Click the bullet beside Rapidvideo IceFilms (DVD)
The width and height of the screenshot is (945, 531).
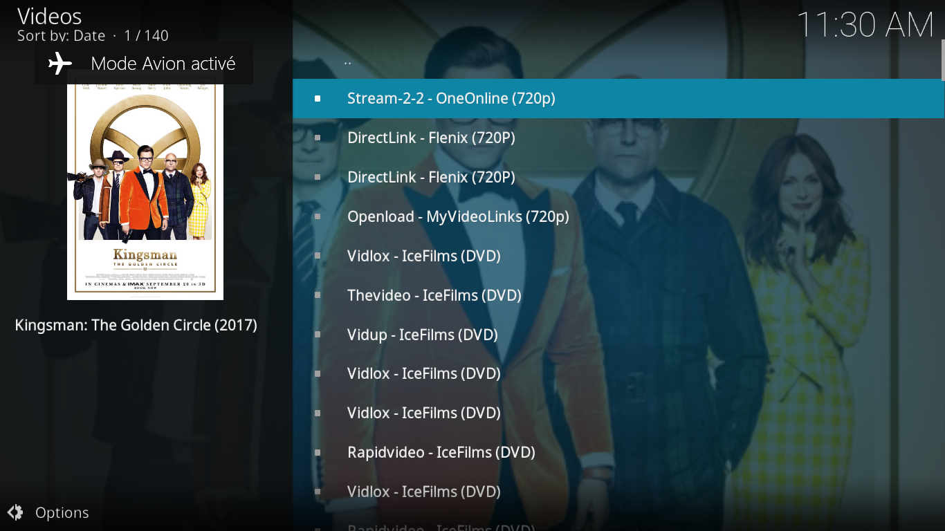point(318,452)
